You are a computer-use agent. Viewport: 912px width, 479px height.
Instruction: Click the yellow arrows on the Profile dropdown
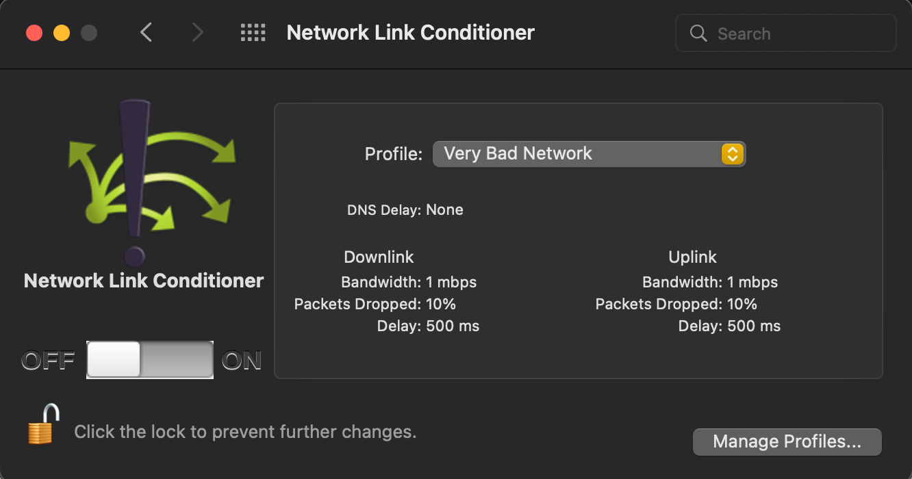tap(733, 154)
